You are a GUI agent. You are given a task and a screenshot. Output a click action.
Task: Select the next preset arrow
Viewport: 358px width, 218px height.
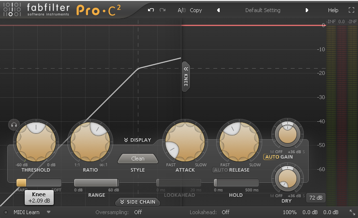coord(307,10)
